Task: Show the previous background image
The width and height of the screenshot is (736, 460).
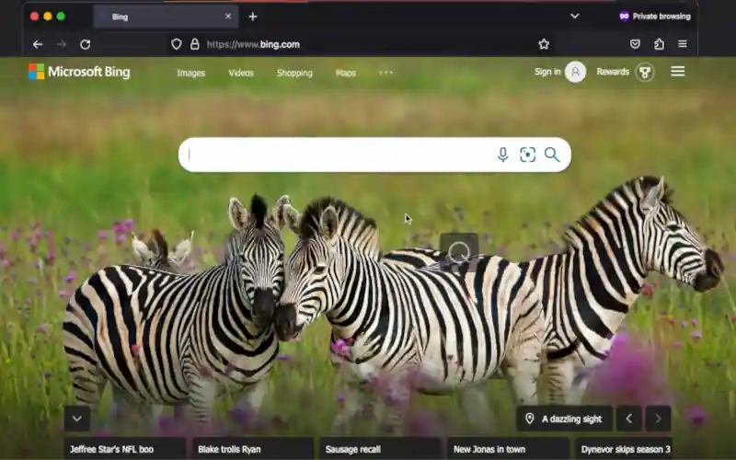Action: click(x=628, y=419)
